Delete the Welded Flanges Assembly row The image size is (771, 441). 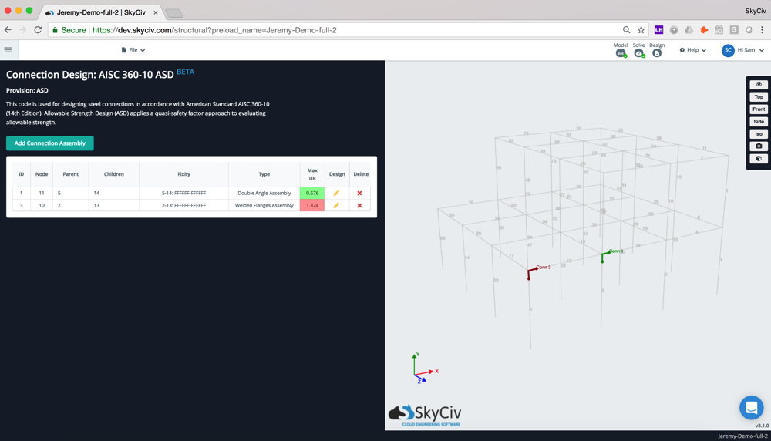(x=359, y=206)
